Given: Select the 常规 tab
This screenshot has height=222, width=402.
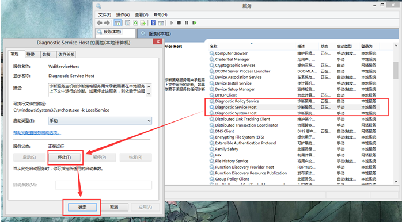Looking at the screenshot, I should [x=16, y=53].
